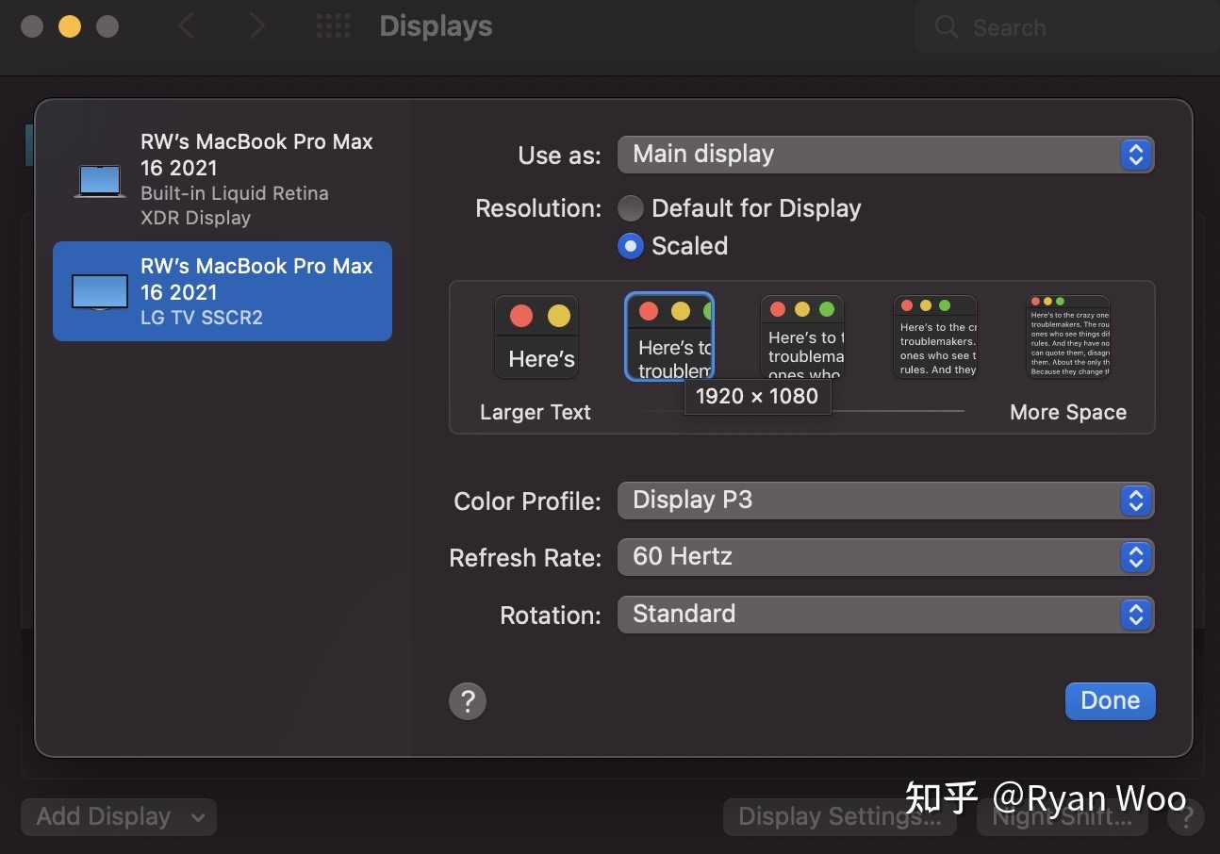Click the magnifier icon in search box
The width and height of the screenshot is (1220, 854).
pos(947,27)
